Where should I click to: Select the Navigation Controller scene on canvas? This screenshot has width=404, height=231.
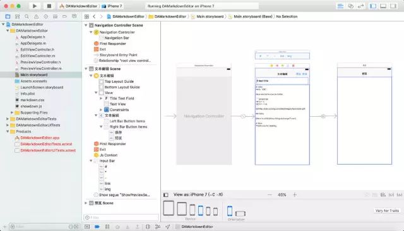[204, 116]
